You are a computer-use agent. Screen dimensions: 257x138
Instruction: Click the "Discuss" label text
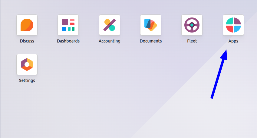click(27, 41)
